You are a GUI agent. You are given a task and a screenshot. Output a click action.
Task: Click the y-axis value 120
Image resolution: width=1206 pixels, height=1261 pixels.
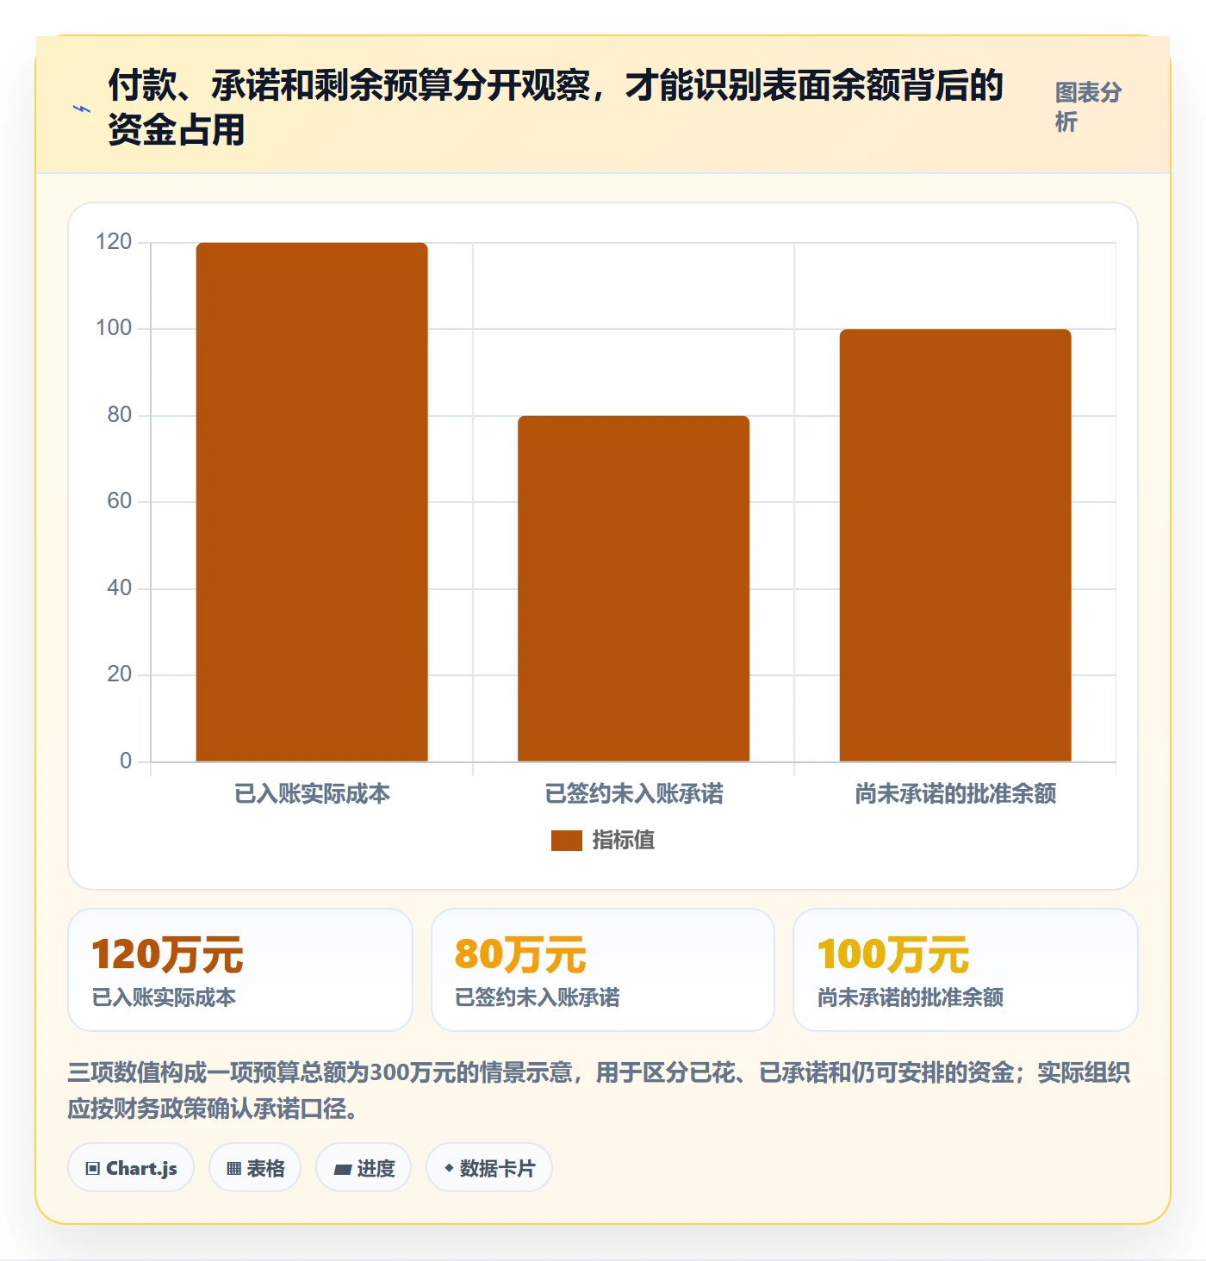114,242
